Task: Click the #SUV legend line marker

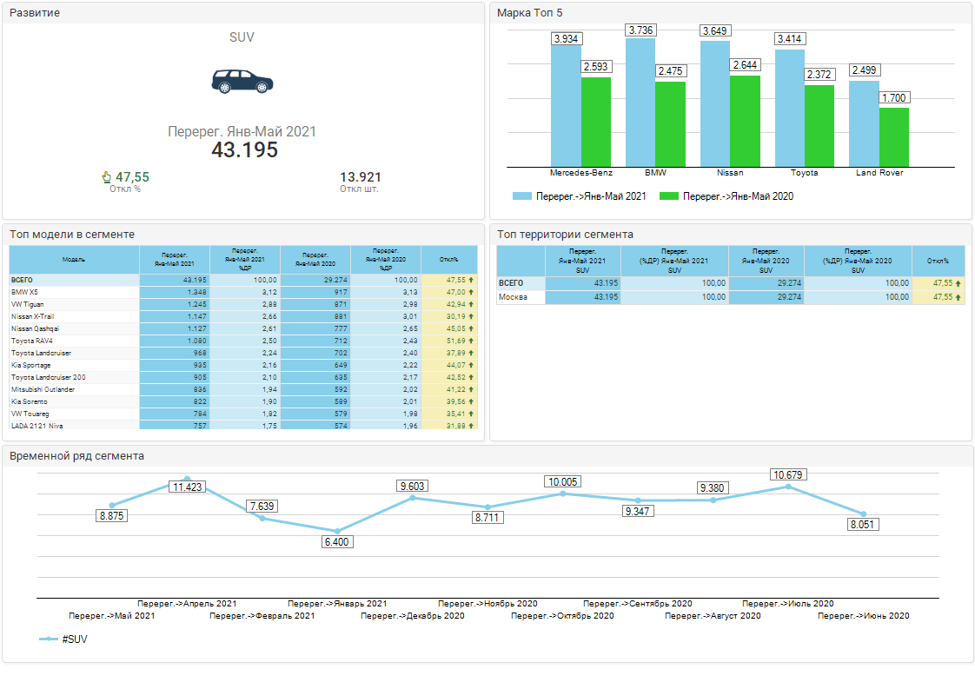Action: coord(49,639)
